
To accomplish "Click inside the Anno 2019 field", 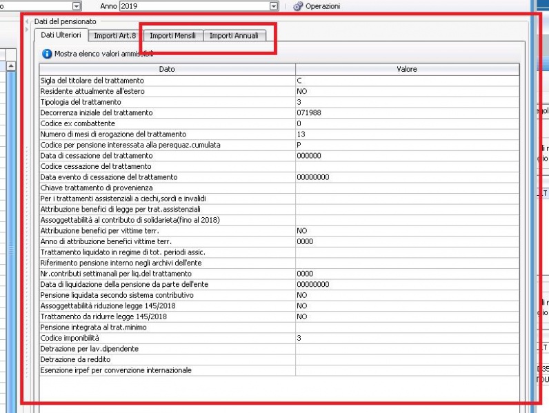I will (x=194, y=6).
